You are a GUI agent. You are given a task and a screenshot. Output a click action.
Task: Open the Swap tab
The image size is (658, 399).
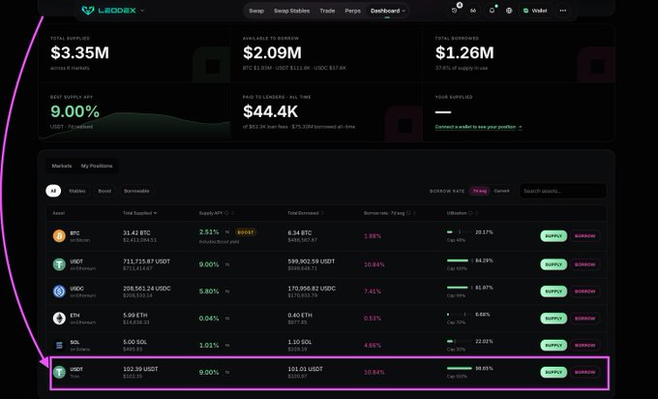(256, 11)
